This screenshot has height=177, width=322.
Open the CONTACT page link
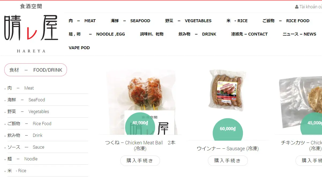pos(249,34)
